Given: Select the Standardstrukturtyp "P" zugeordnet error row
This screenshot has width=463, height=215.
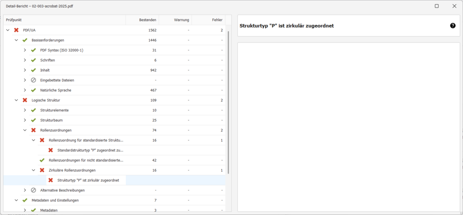Looking at the screenshot, I should click(x=90, y=150).
